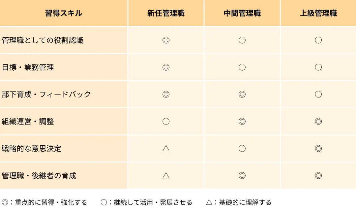
Task: Click the triangle for 管理職・後継者の育成 新任管理職
Action: click(166, 176)
